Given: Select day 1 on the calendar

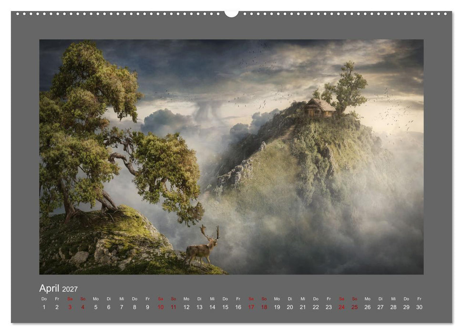Looking at the screenshot, I should pyautogui.click(x=44, y=307).
